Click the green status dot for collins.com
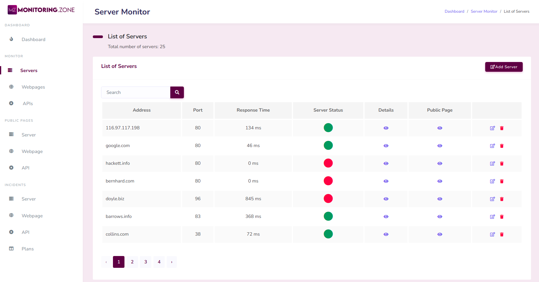539x282 pixels. point(328,234)
